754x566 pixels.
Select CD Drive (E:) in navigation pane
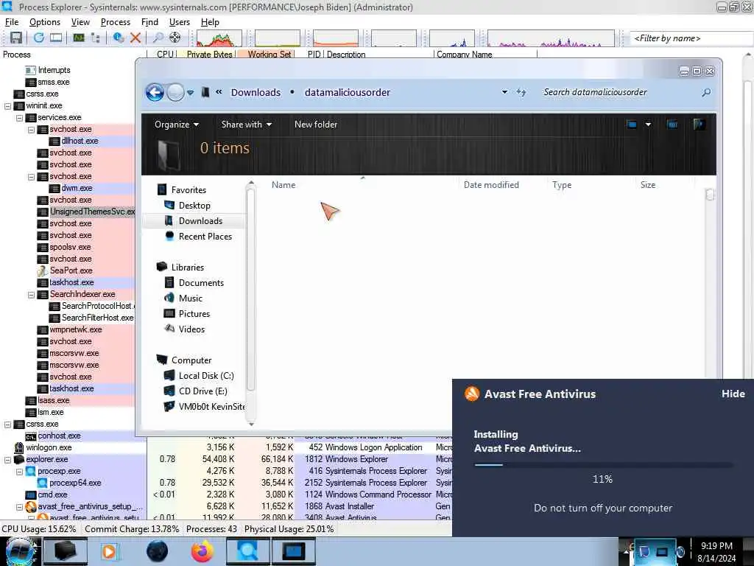202,391
